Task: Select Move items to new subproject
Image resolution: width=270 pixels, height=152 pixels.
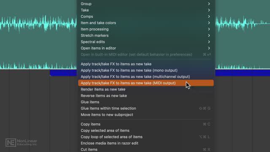Action: 146,115
